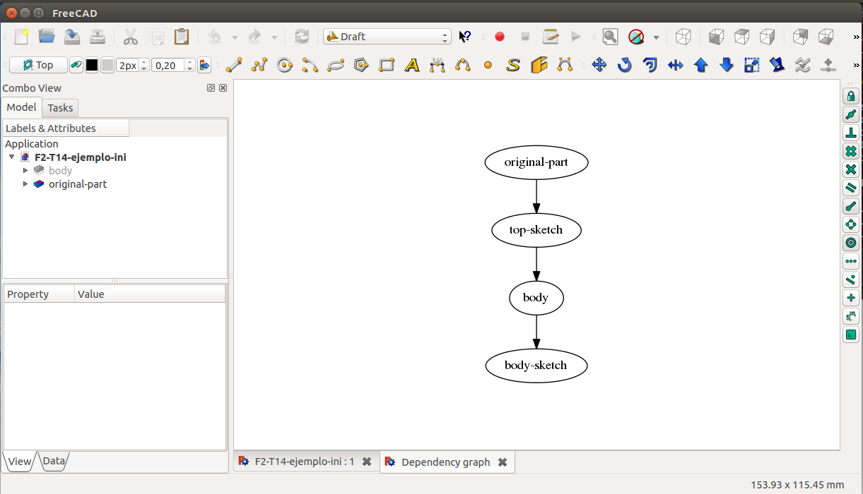Toggle construction mode button
The height and width of the screenshot is (494, 863).
pyautogui.click(x=76, y=66)
